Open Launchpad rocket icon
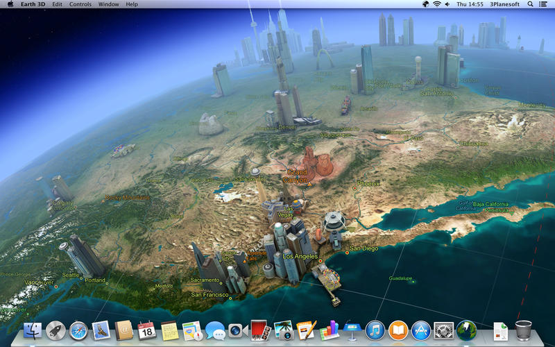Viewport: 555px width, 347px height. [55, 331]
